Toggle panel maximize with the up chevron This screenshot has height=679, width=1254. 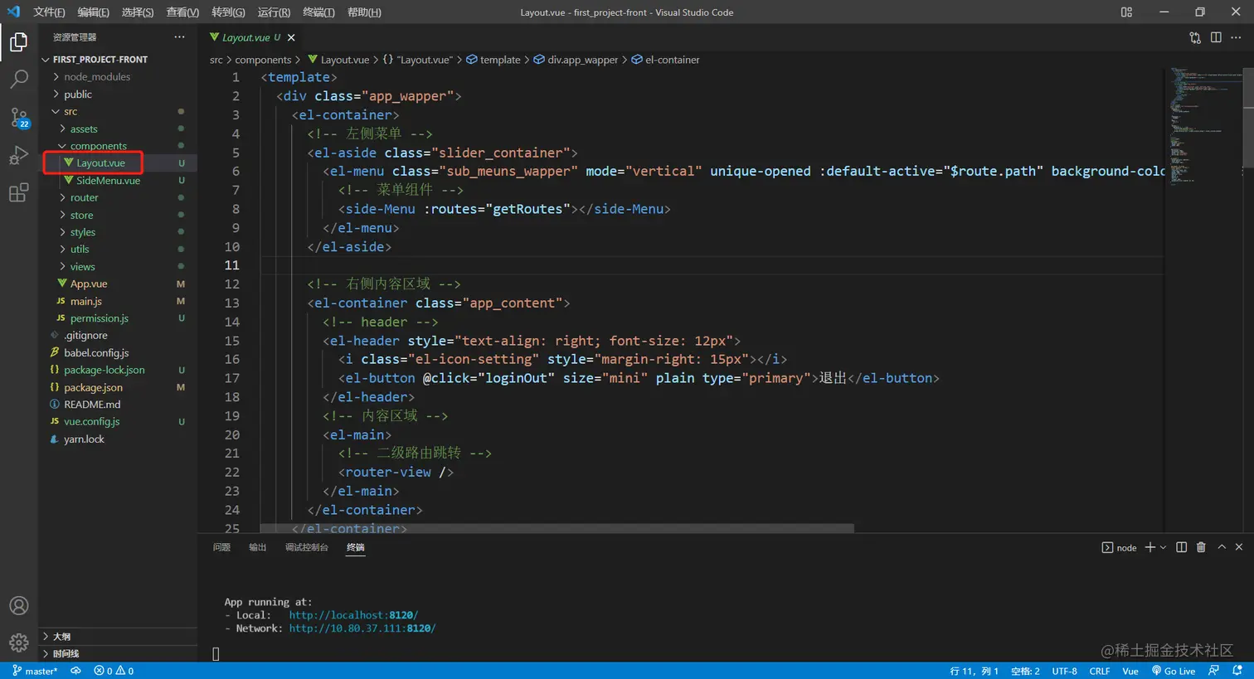(x=1222, y=547)
